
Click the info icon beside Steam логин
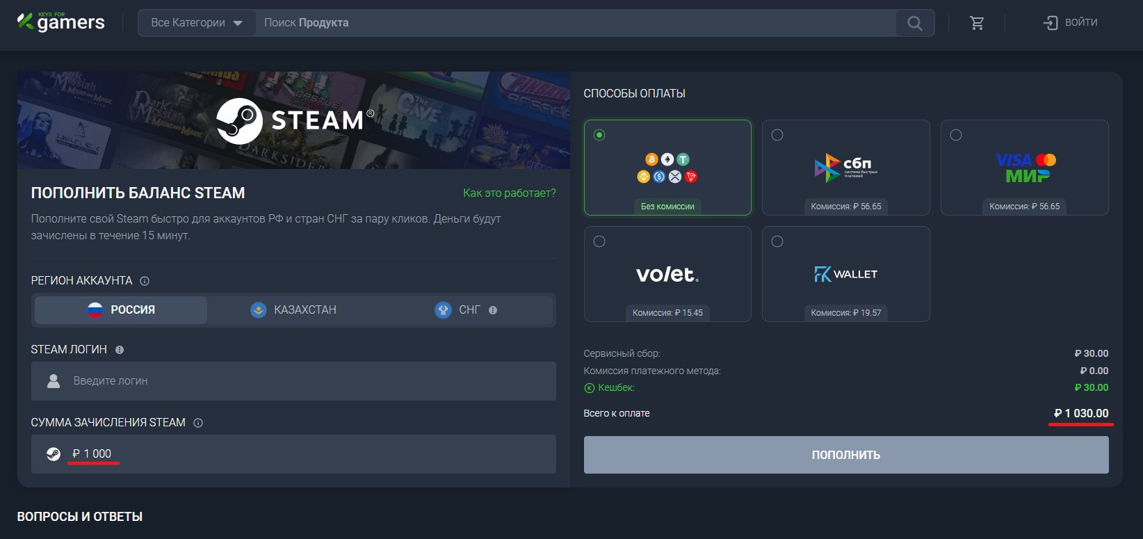tap(120, 350)
